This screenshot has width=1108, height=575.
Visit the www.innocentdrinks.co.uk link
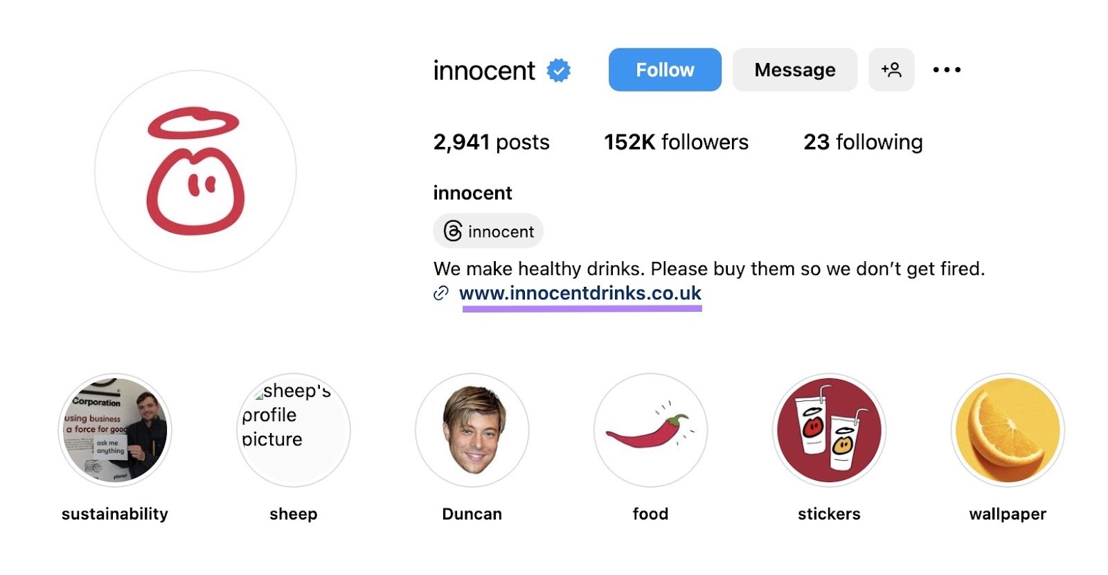581,293
